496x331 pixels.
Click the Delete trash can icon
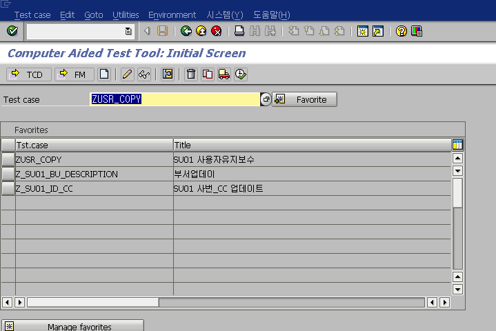(x=191, y=74)
